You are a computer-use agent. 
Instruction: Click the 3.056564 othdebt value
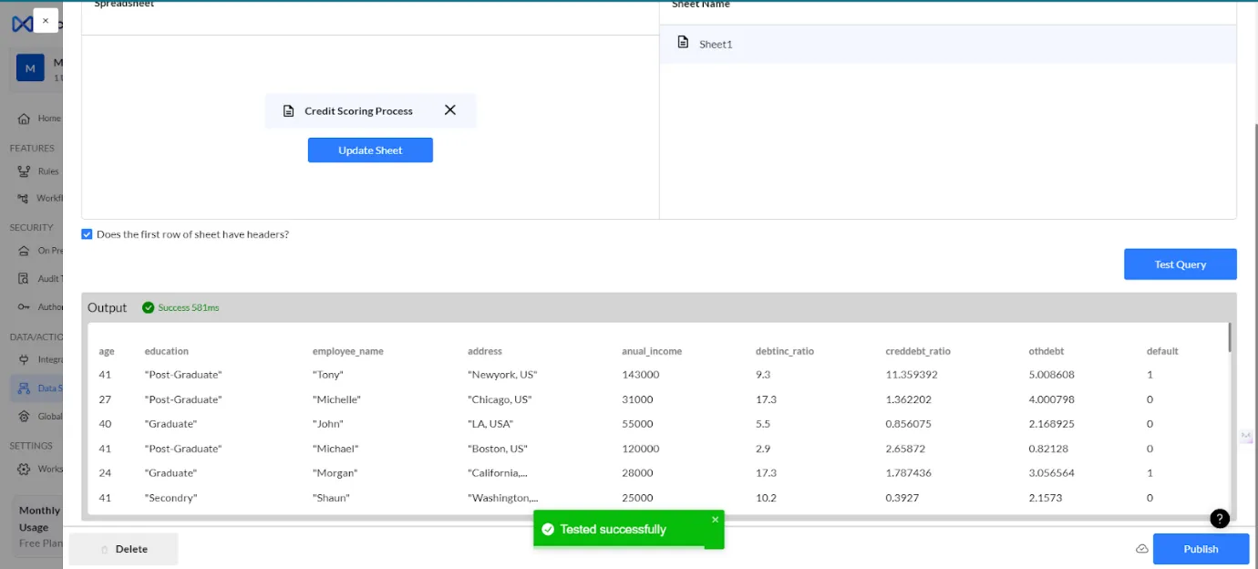tap(1052, 473)
